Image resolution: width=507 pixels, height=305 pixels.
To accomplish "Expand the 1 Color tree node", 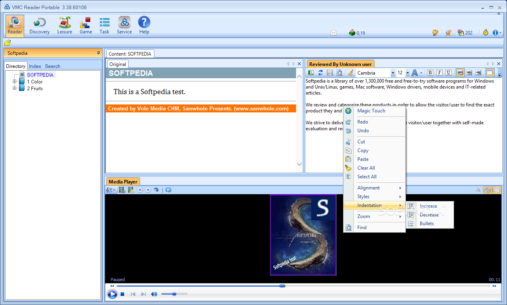I will pyautogui.click(x=15, y=81).
